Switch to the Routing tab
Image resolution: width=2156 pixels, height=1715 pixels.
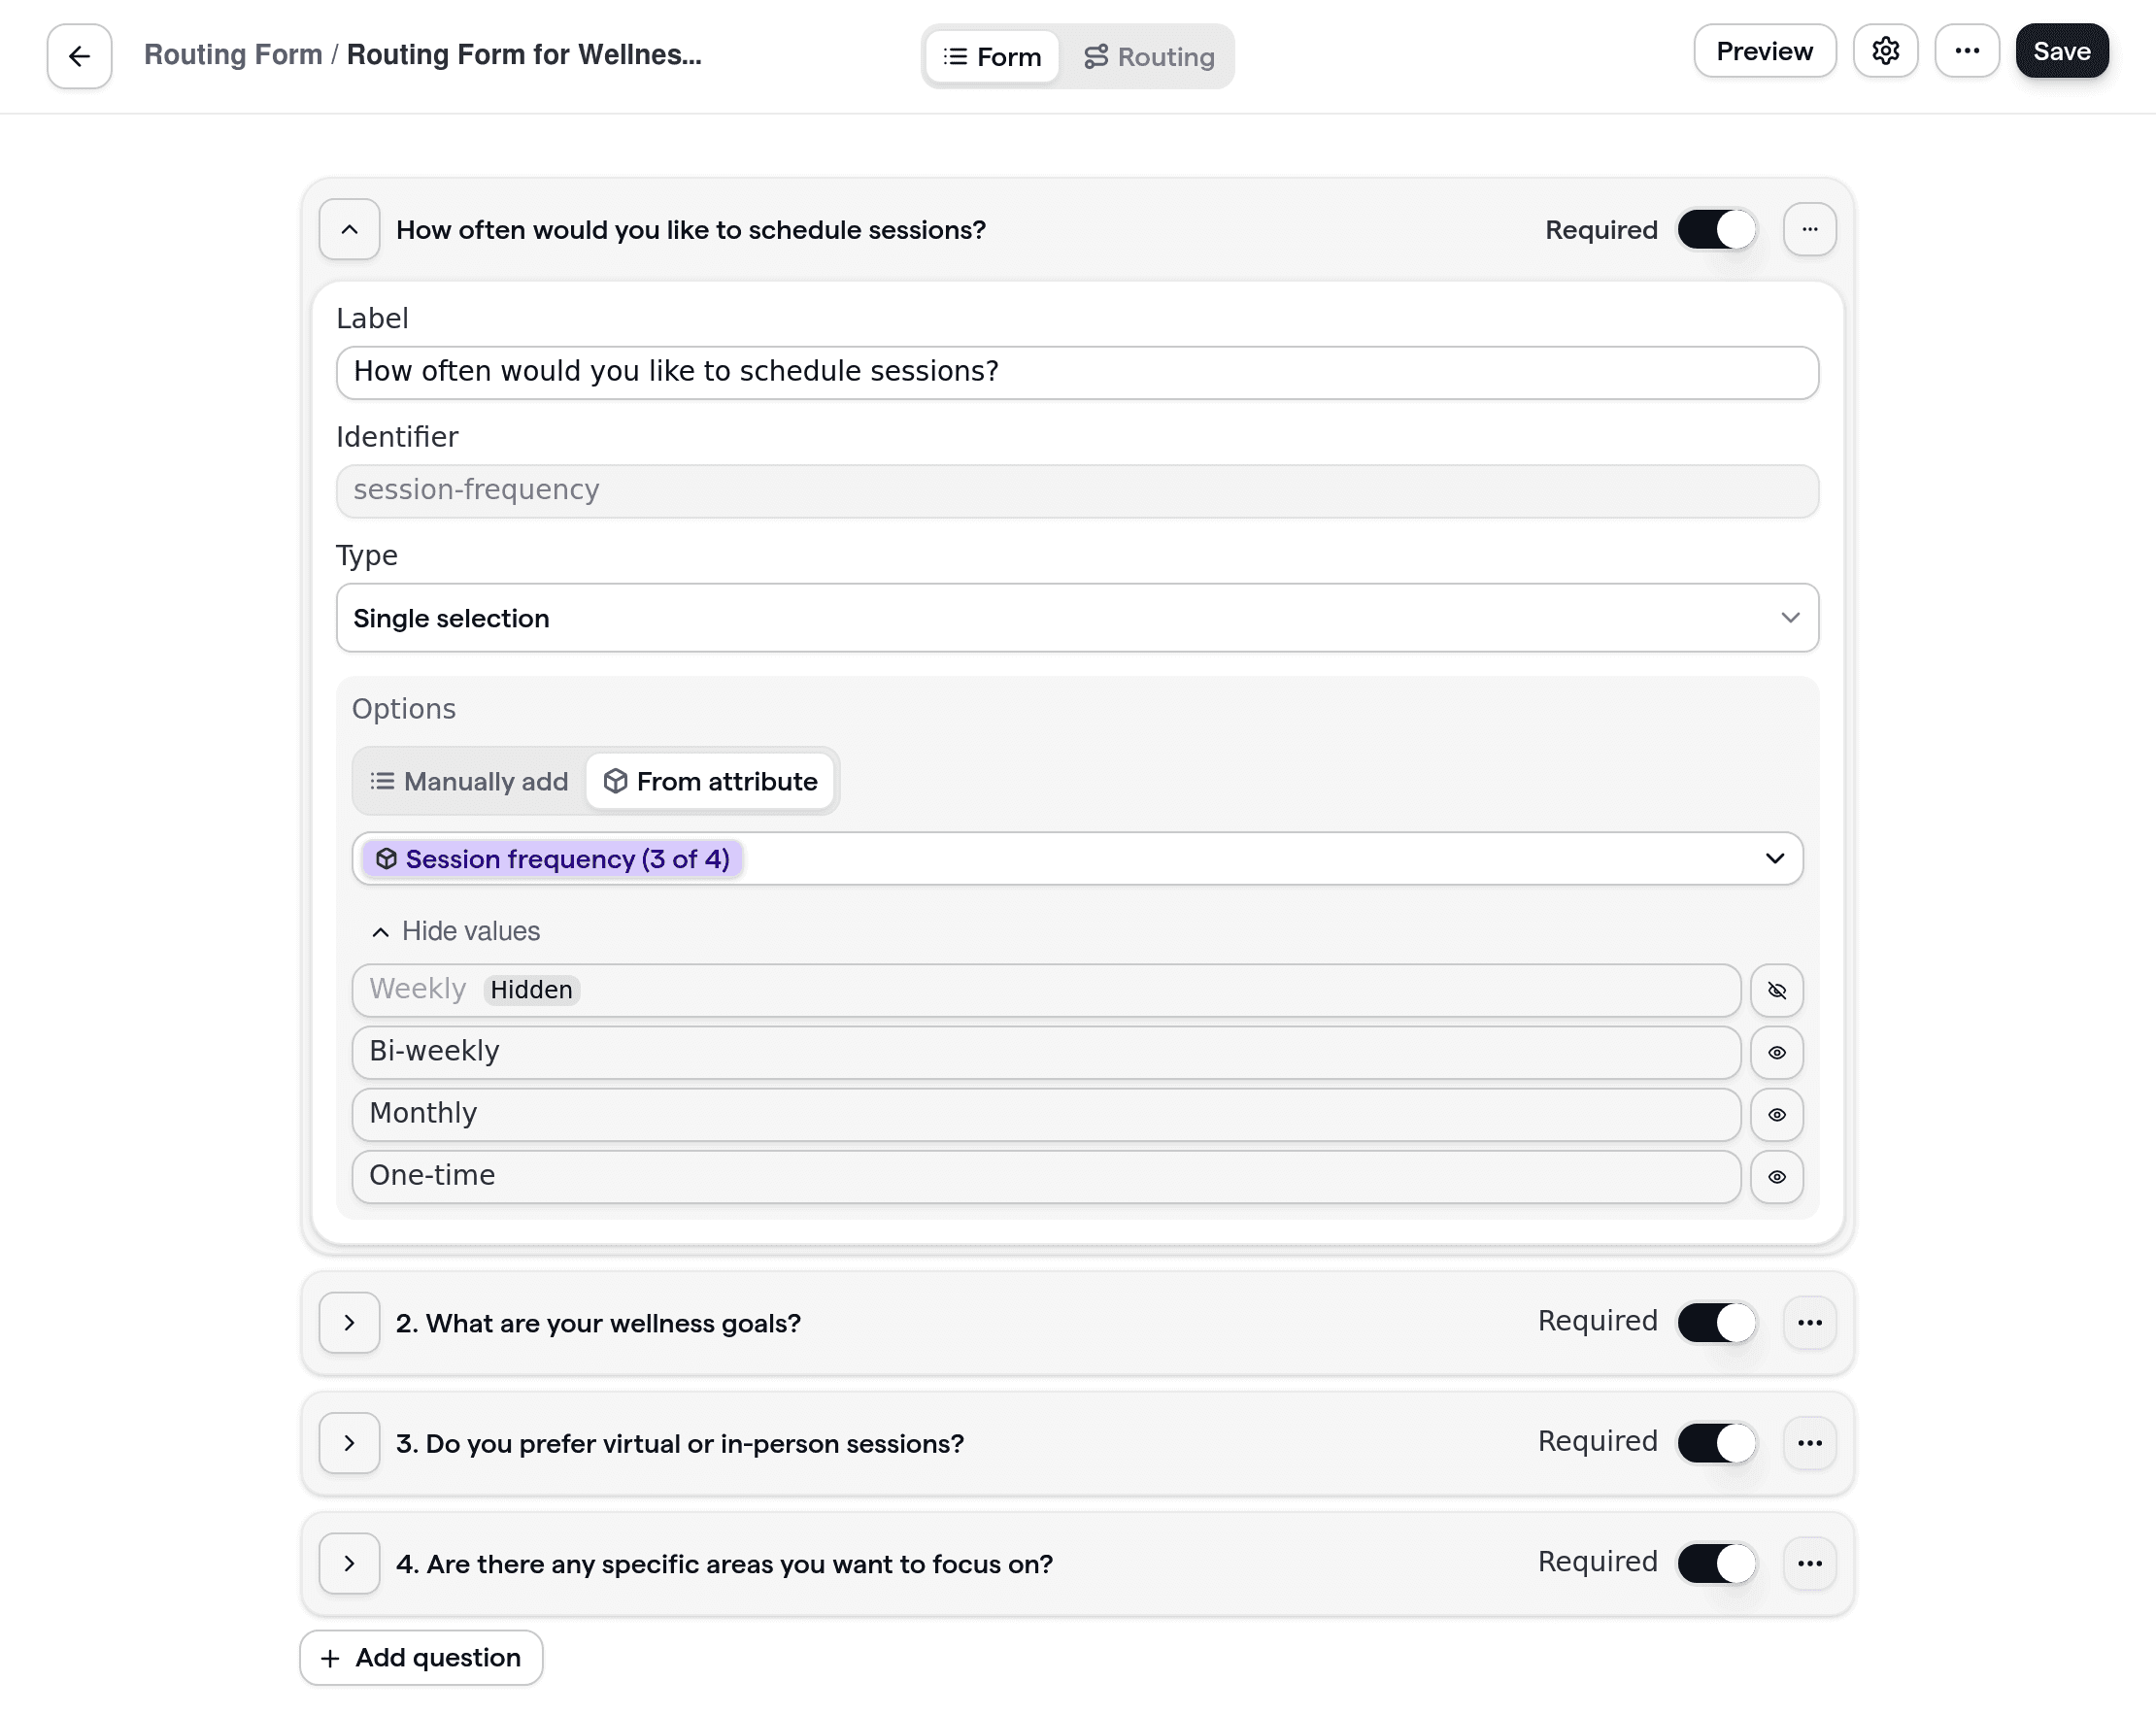(1149, 56)
